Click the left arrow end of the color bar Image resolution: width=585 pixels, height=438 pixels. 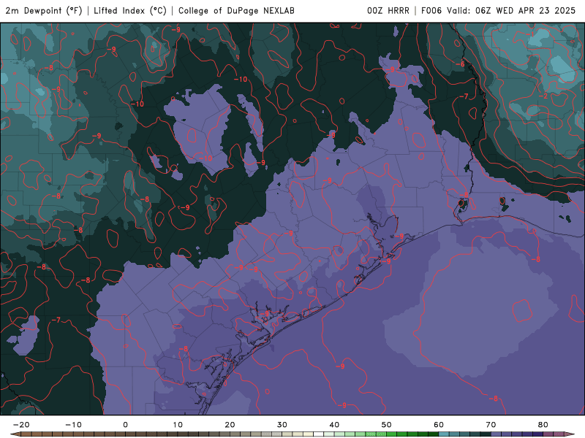[x=15, y=434]
